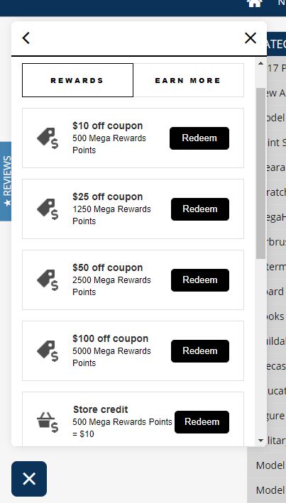Redeem the $100 off coupon
The width and height of the screenshot is (286, 503).
click(200, 351)
